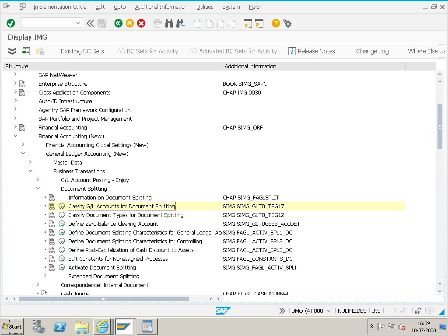
Task: Open documentation icon for Information on Document Splitting
Action: tap(52, 197)
